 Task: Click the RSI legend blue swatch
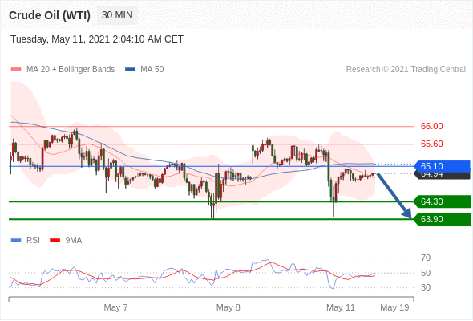tap(16, 241)
